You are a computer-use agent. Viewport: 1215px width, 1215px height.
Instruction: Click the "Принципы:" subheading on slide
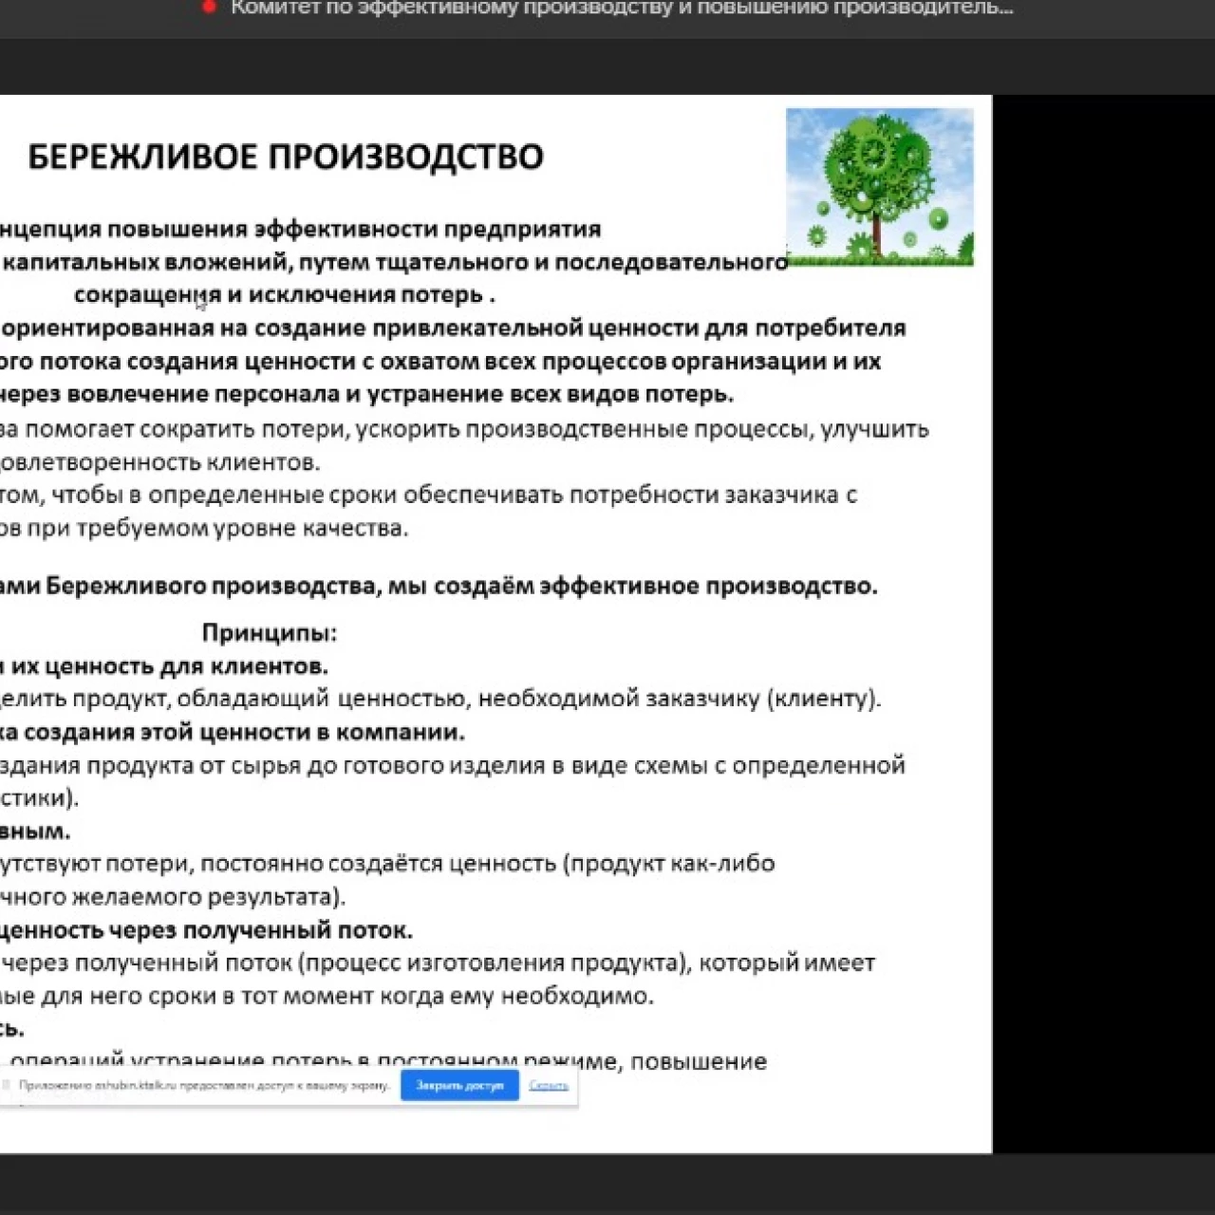point(270,632)
